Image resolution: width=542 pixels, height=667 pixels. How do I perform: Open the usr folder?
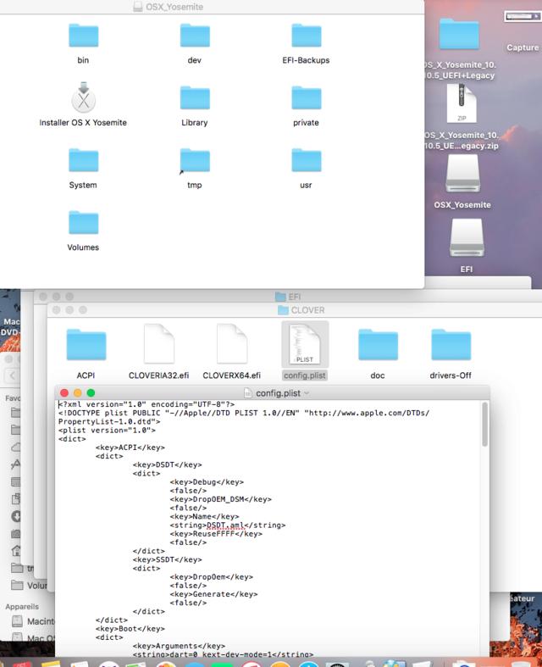coord(306,161)
